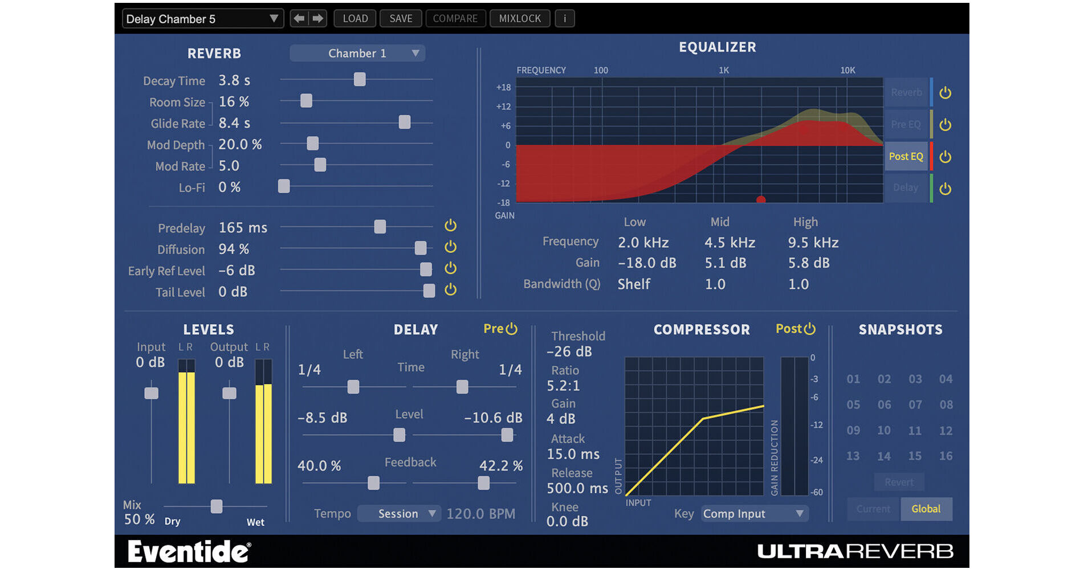
Task: Select snapshot slot 01
Action: (853, 379)
